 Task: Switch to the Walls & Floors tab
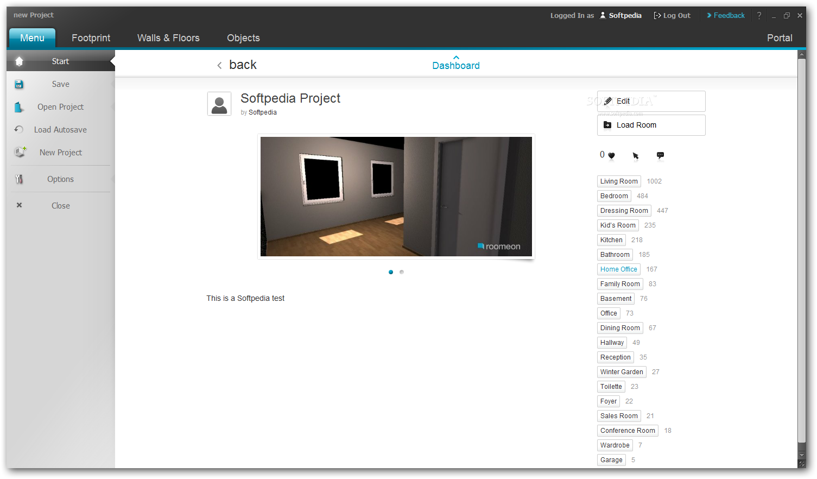click(168, 38)
